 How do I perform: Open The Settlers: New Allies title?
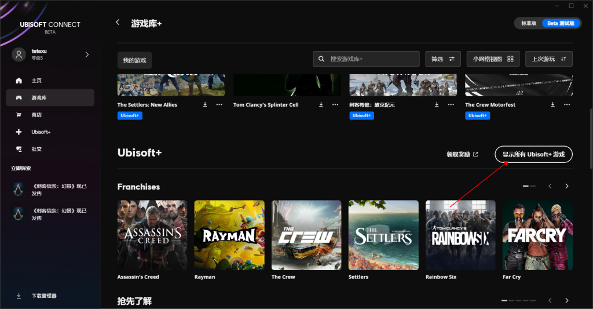click(147, 105)
